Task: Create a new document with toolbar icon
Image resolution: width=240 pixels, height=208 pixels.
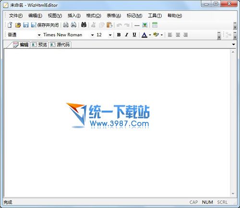Action: point(10,25)
